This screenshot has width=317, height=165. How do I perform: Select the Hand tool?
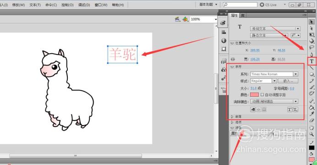pyautogui.click(x=312, y=127)
